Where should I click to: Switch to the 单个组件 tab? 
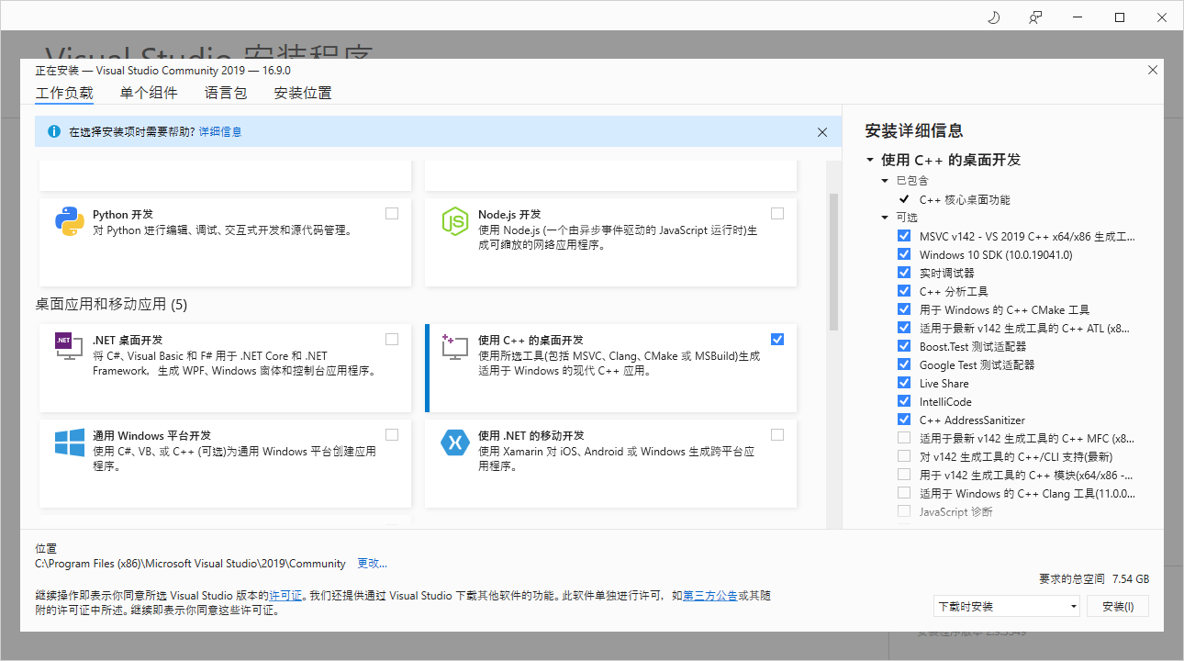click(x=149, y=93)
